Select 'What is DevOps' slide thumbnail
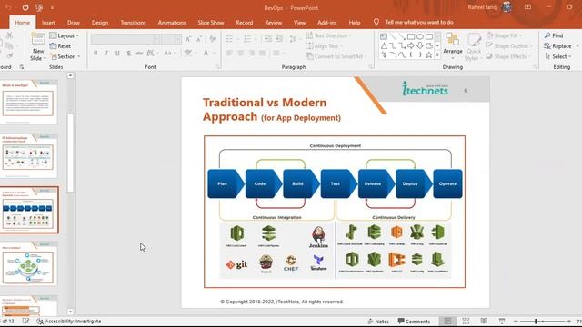582x327 pixels. pyautogui.click(x=28, y=102)
